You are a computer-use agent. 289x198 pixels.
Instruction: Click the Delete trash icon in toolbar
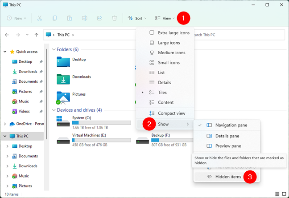click(x=115, y=18)
